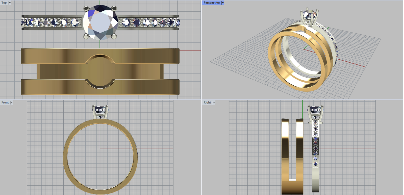
Task: Open the Perspective viewport menu arrow
Action: (x=223, y=3)
